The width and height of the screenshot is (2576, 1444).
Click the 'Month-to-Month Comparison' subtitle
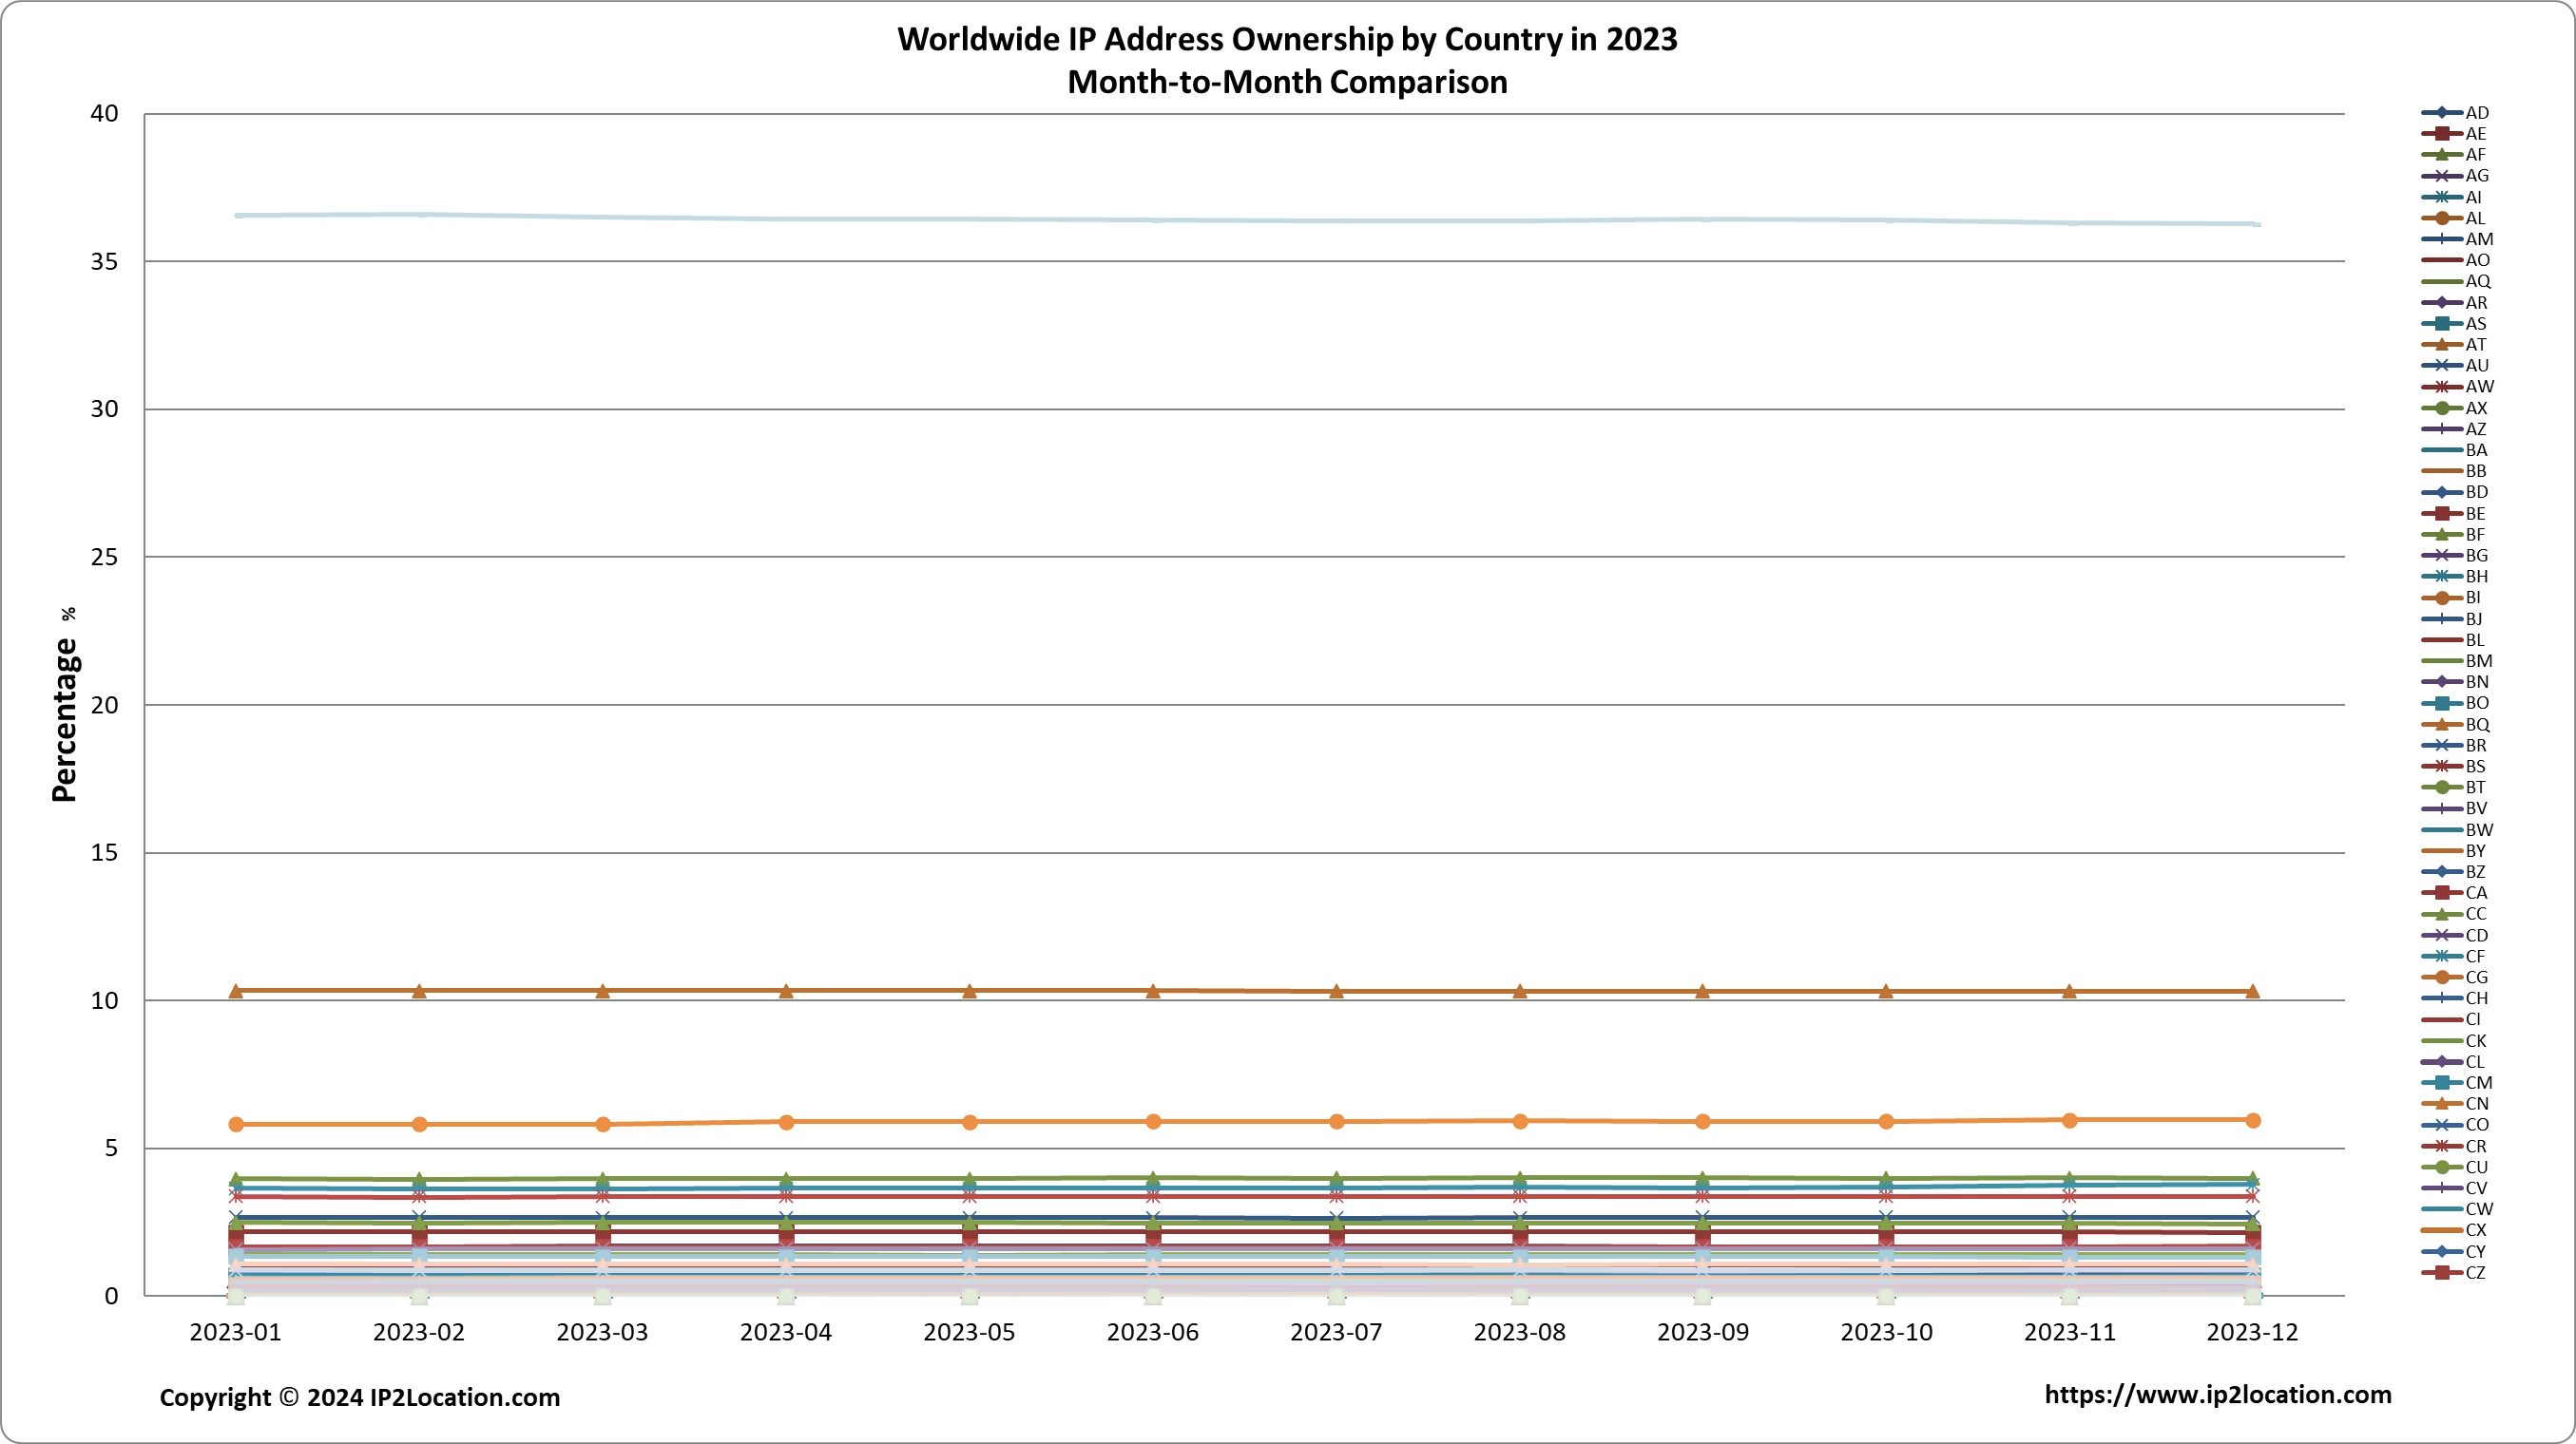pyautogui.click(x=1288, y=82)
